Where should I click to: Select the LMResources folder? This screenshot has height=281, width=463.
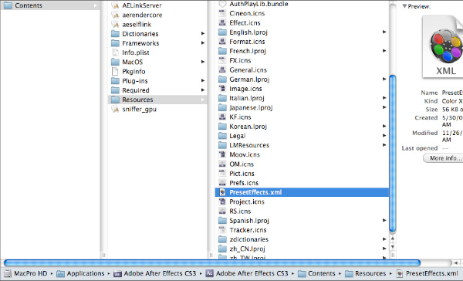click(249, 145)
